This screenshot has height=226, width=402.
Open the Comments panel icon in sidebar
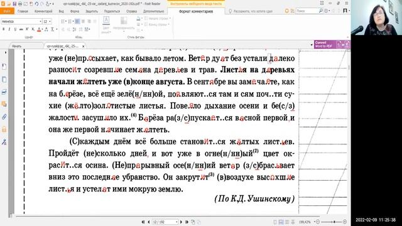[4, 104]
